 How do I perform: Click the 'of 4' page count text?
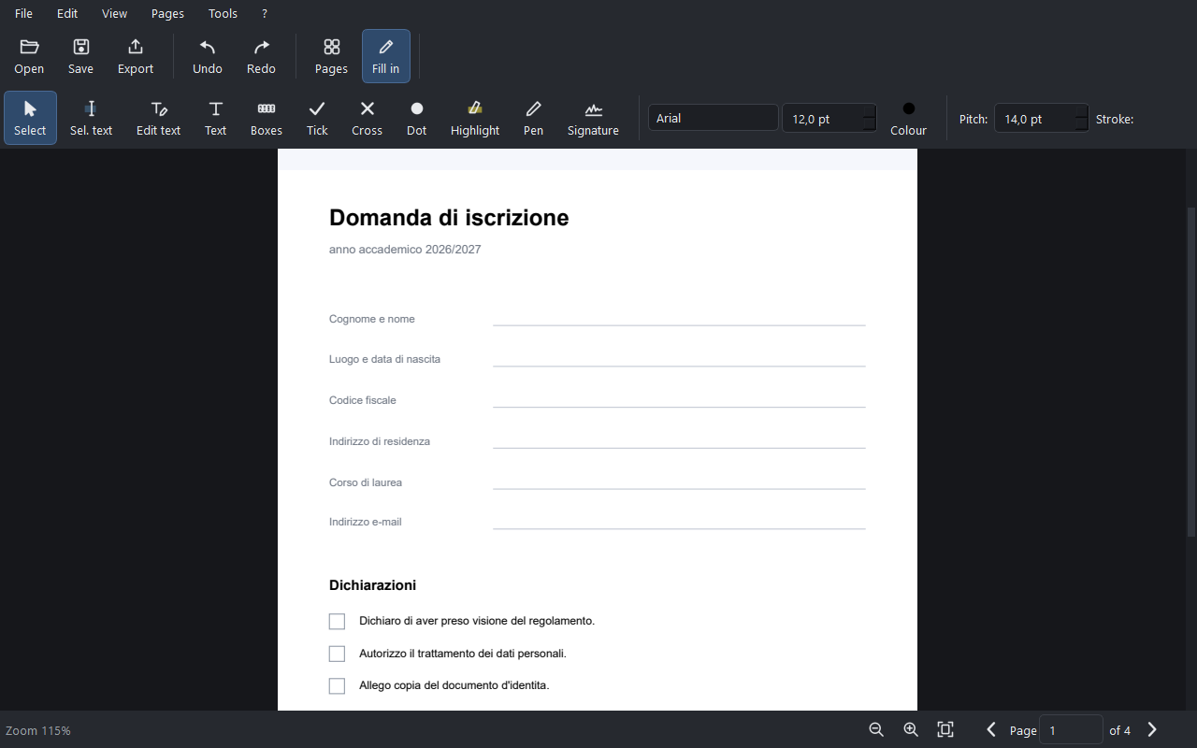click(x=1120, y=730)
